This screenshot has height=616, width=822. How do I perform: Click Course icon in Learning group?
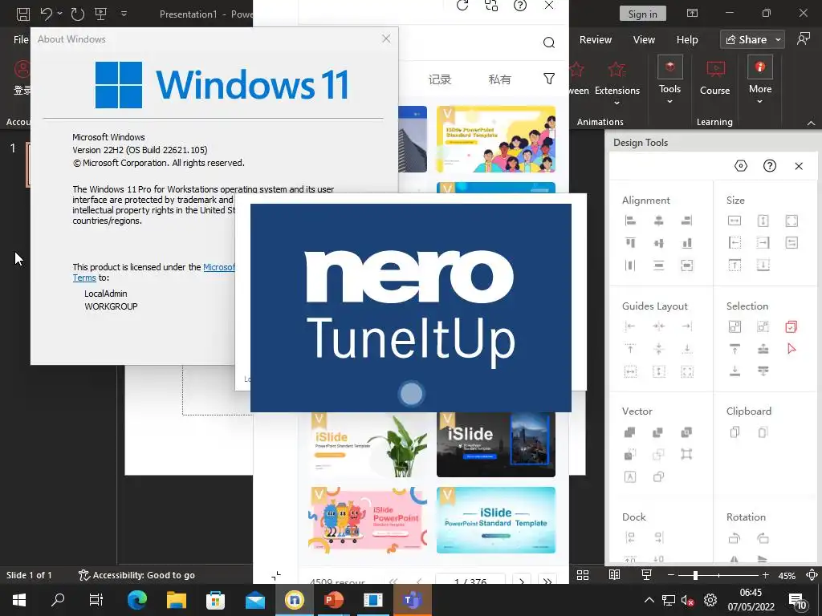[x=715, y=78]
